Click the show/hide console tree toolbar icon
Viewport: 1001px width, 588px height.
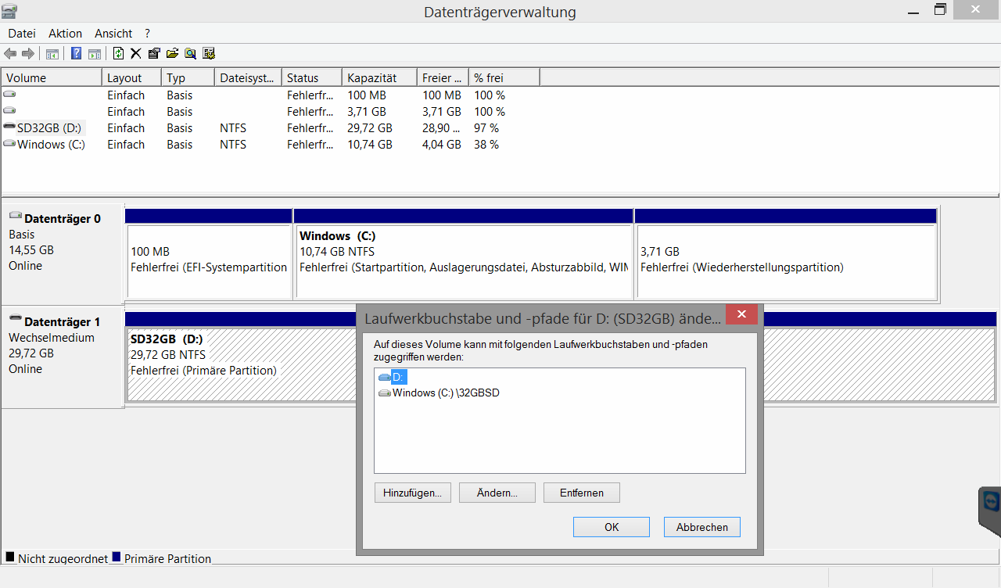[x=52, y=53]
